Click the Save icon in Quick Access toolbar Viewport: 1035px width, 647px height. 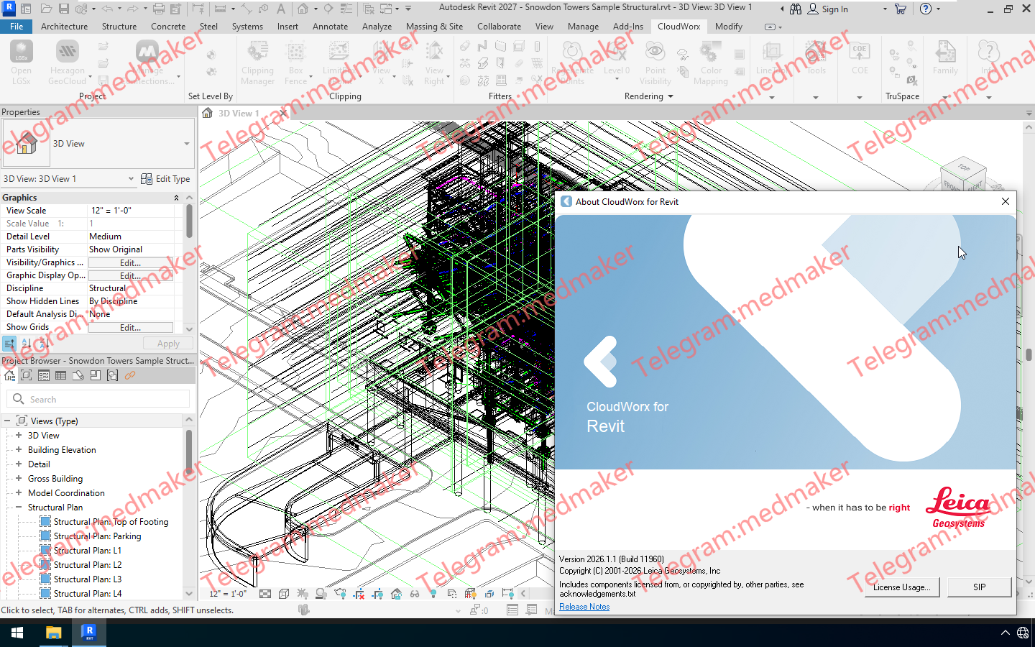click(x=63, y=9)
